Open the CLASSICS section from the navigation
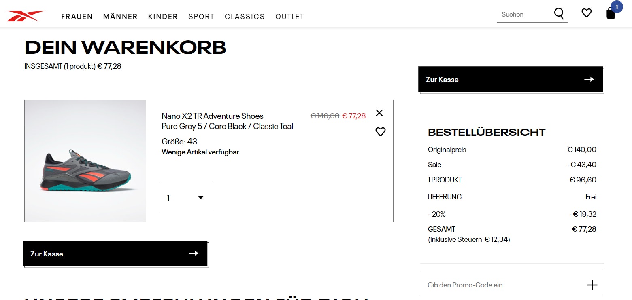Viewport: 632px width, 300px height. [245, 17]
